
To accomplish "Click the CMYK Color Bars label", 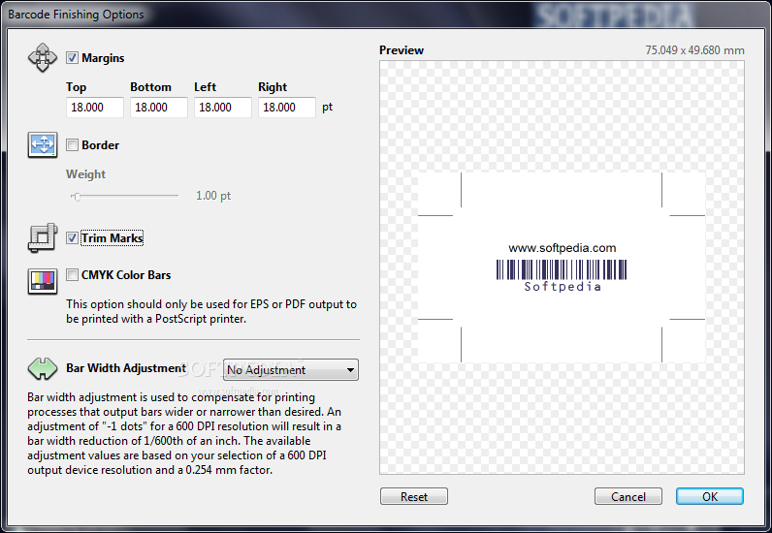I will pyautogui.click(x=126, y=275).
